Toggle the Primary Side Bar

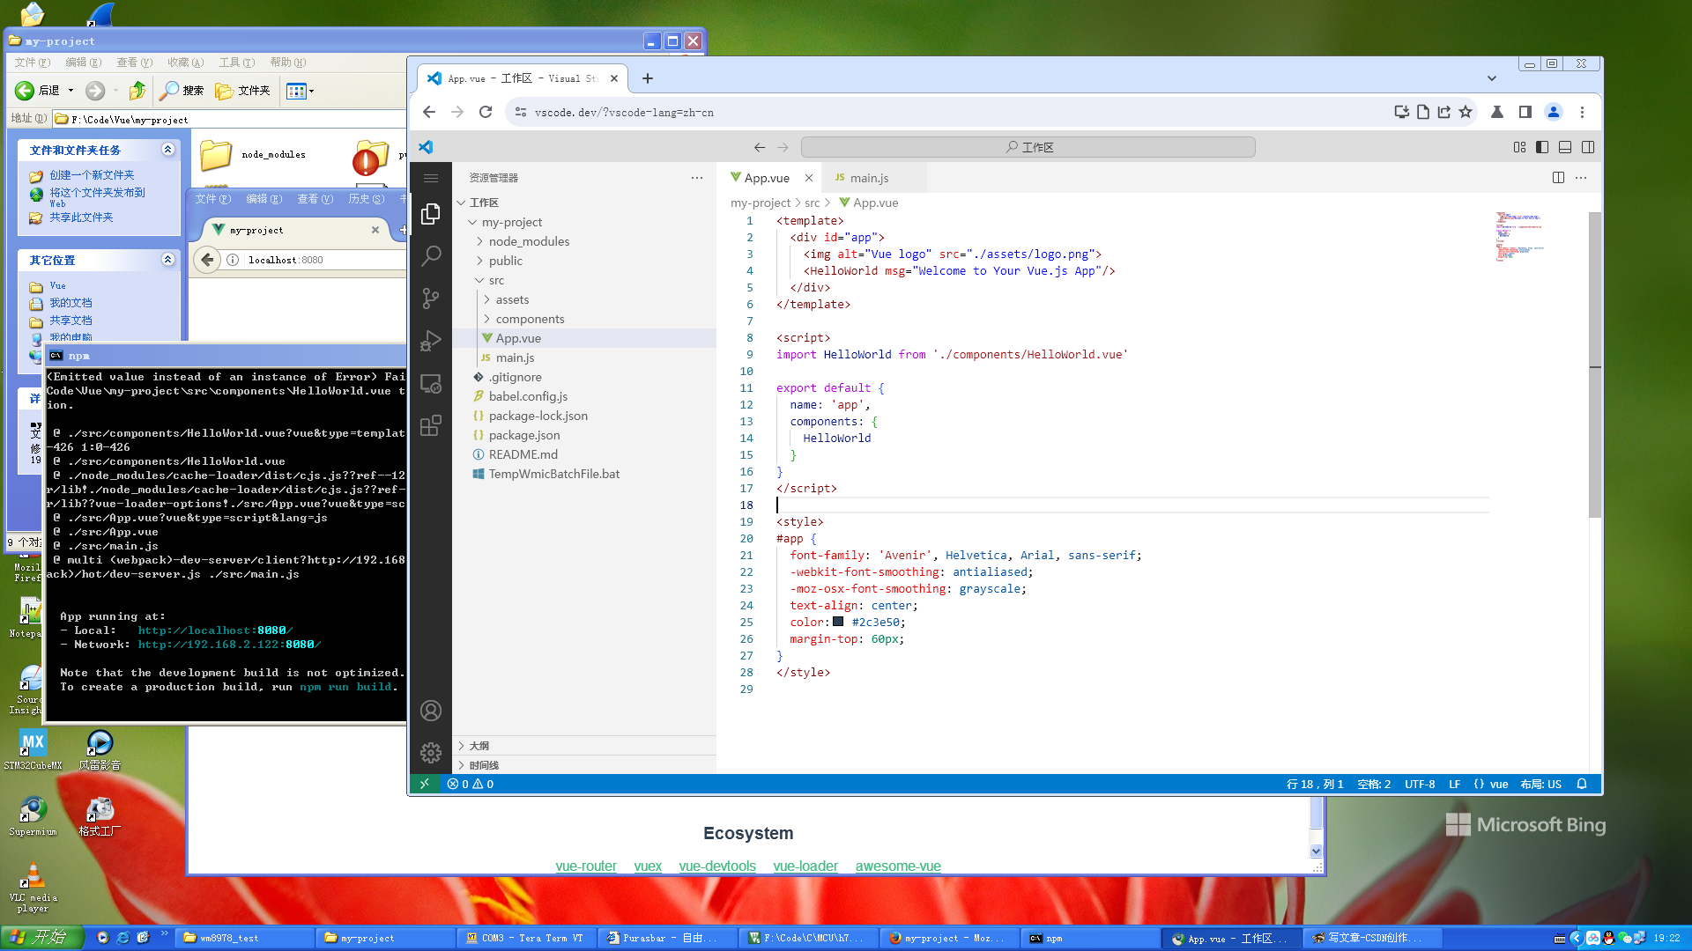(x=1541, y=147)
